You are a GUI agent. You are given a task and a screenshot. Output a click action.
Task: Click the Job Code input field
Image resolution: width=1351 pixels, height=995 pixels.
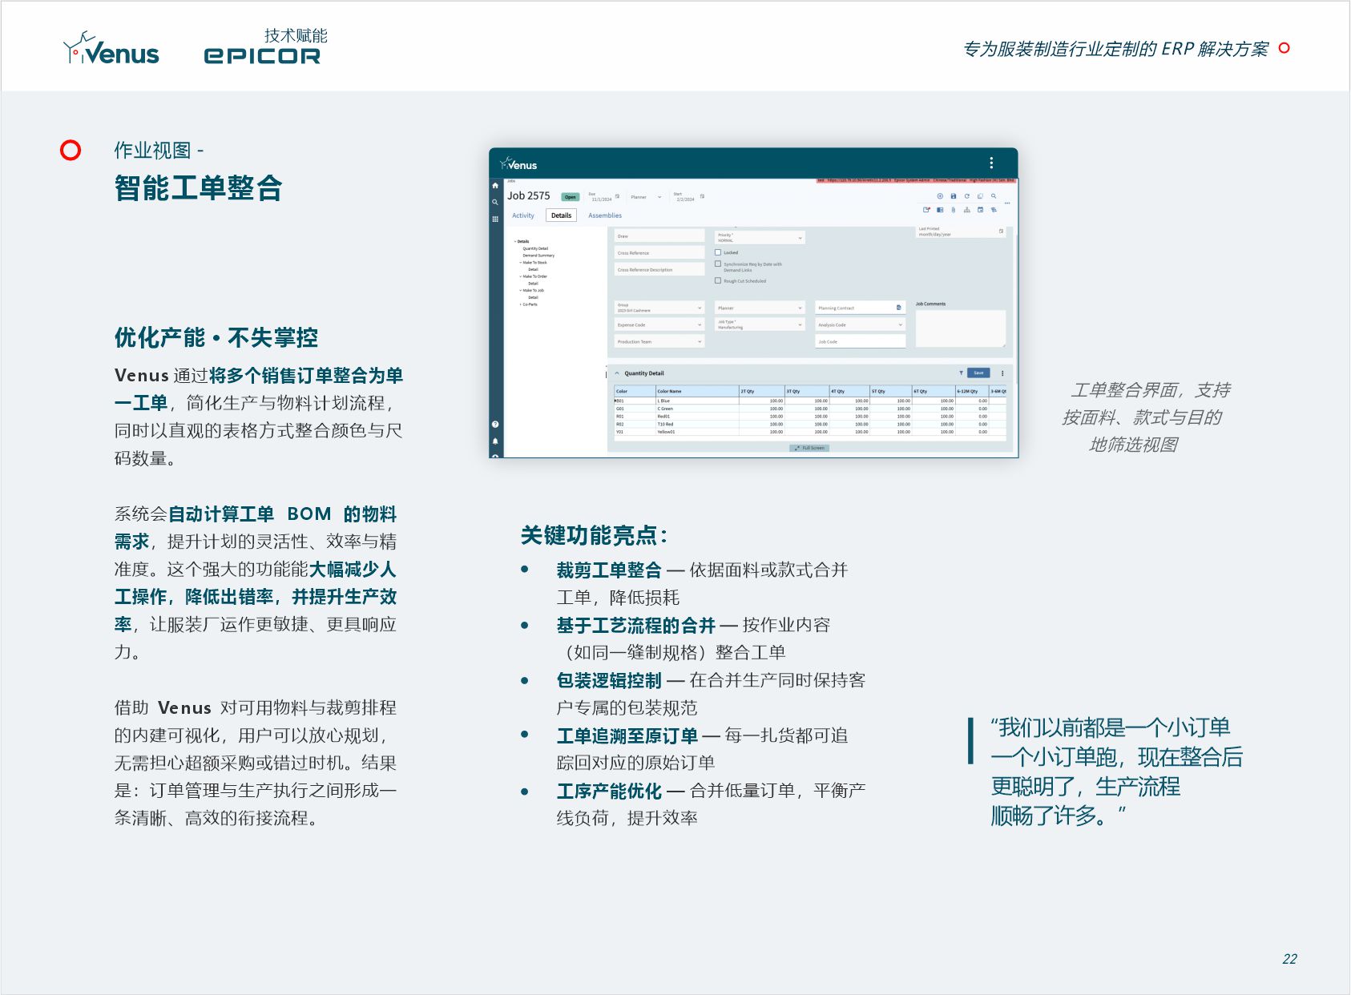pyautogui.click(x=861, y=341)
